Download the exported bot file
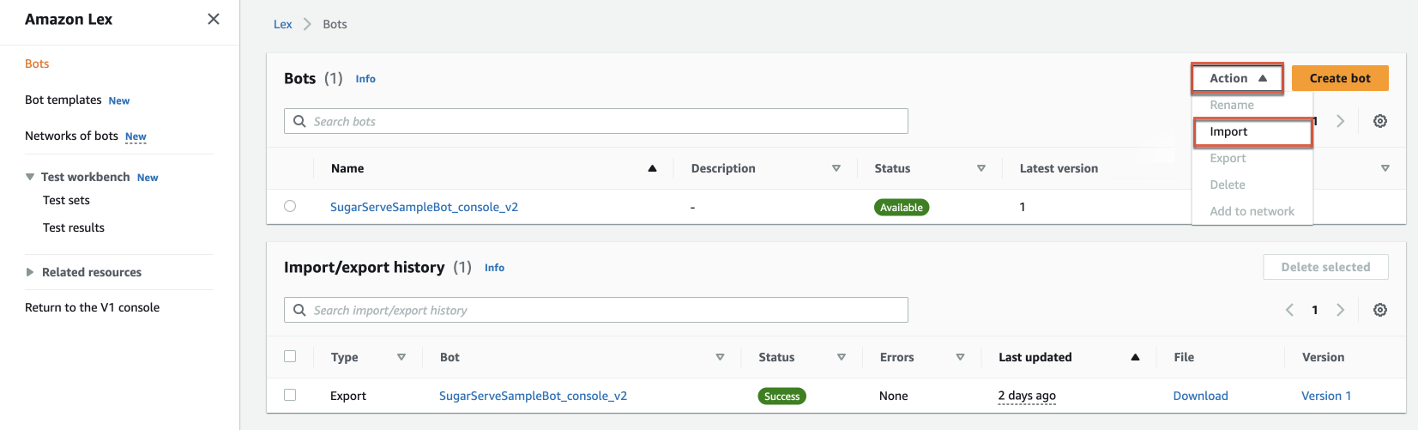The width and height of the screenshot is (1418, 430). point(1200,396)
